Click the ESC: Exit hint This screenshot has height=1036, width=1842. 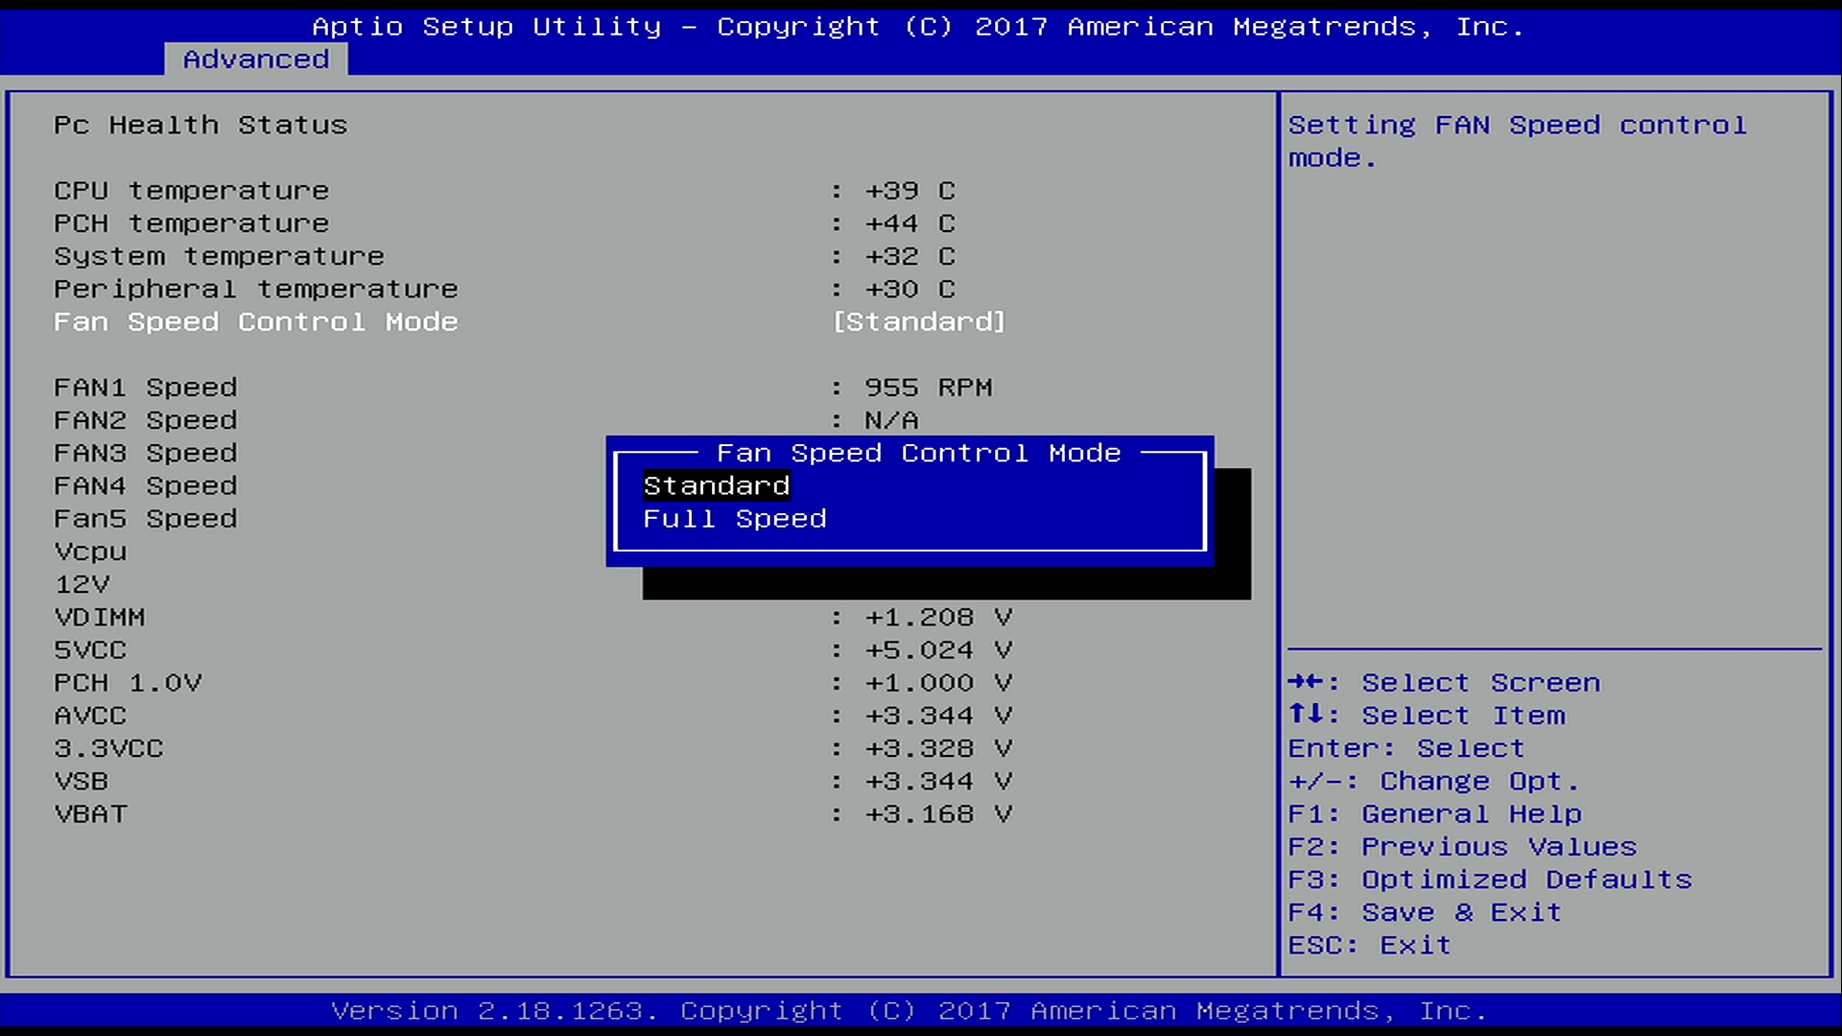coord(1368,946)
